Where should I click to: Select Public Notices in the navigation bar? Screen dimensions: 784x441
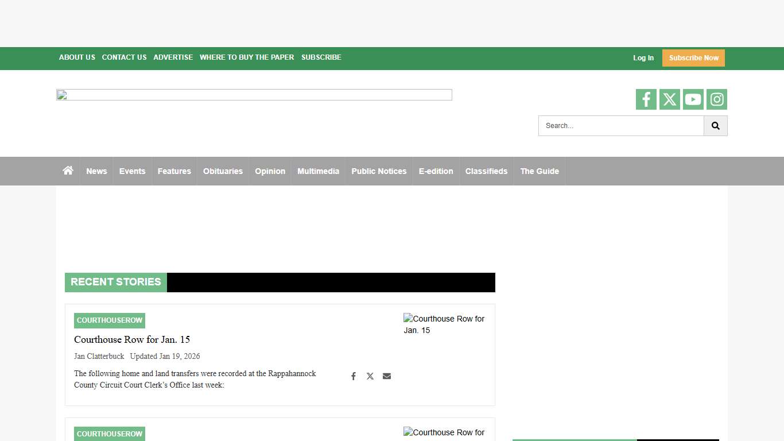(379, 171)
